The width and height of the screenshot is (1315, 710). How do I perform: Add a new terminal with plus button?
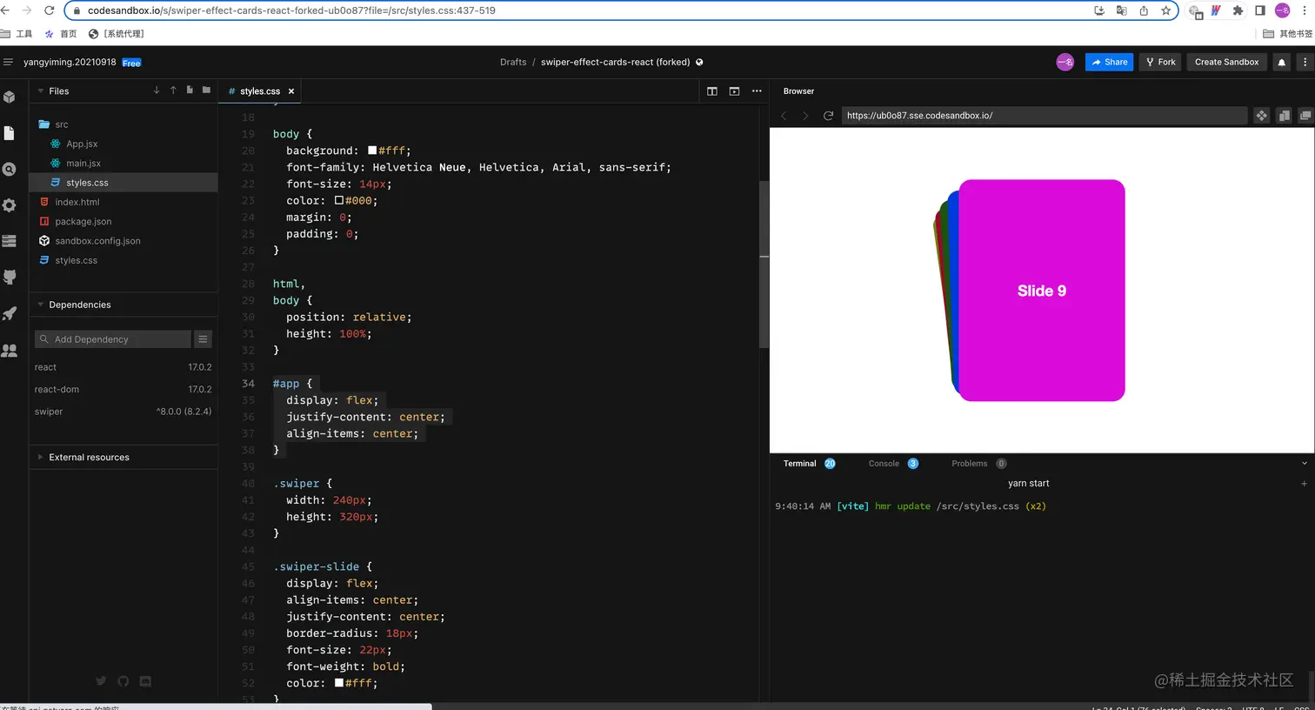tap(1304, 484)
